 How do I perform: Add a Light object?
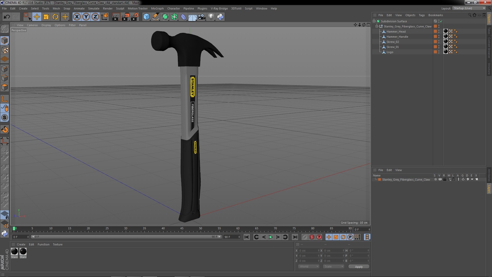tap(211, 17)
